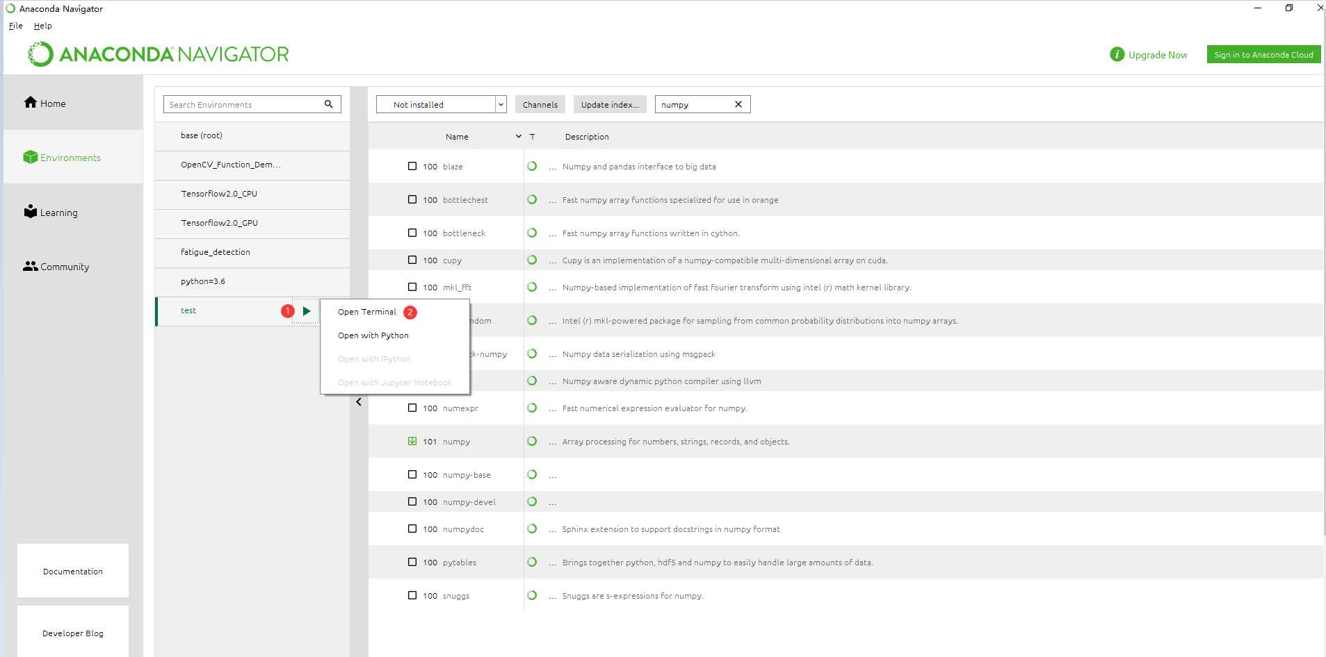Image resolution: width=1326 pixels, height=657 pixels.
Task: Check the numpydoc package checkbox
Action: point(412,529)
